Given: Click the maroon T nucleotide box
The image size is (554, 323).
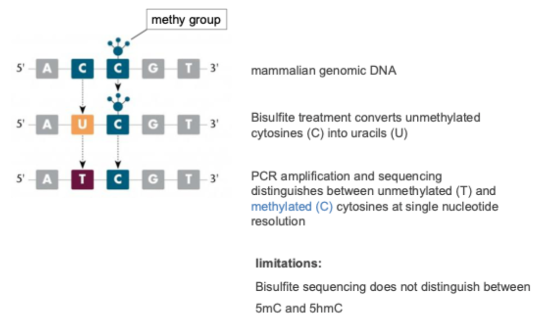Looking at the screenshot, I should (82, 179).
